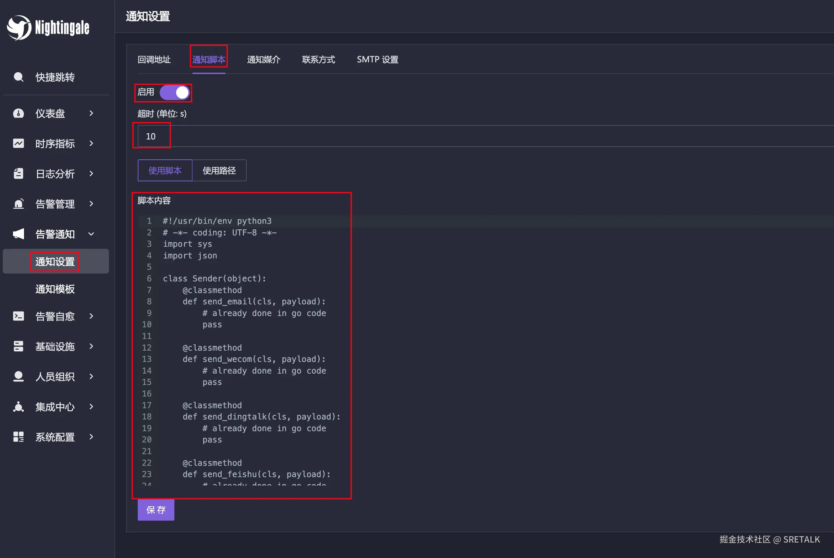Click the time series metrics chart icon
The image size is (834, 558).
[x=19, y=143]
